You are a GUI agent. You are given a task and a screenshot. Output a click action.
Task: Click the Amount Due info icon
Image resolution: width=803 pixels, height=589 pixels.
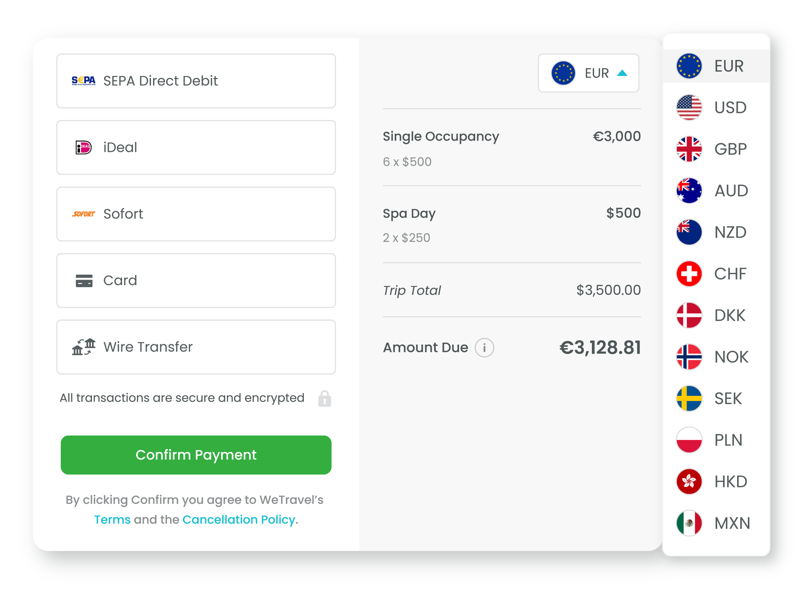coord(484,348)
